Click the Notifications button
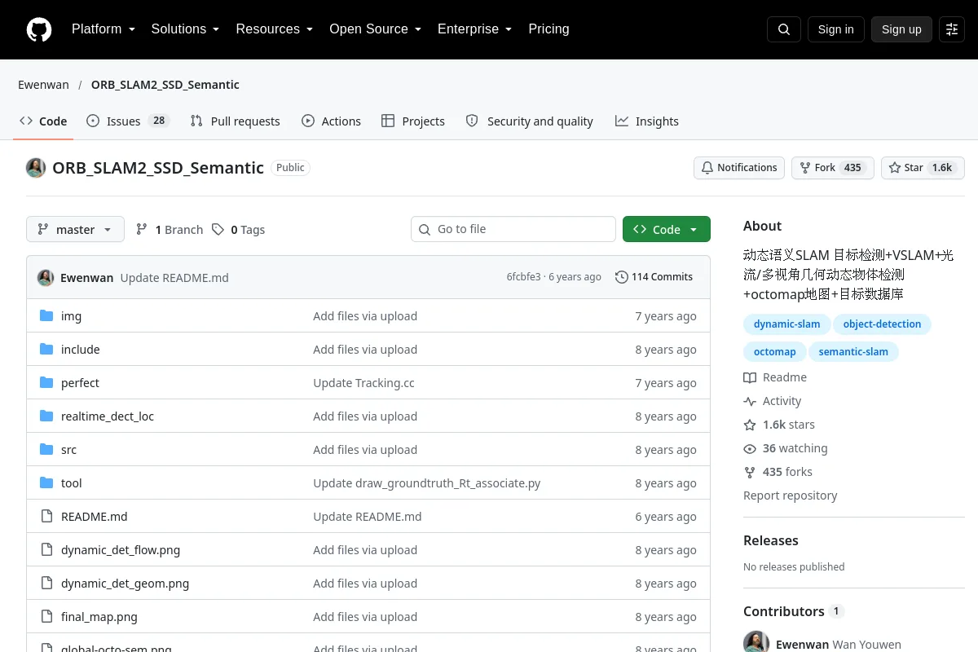978x652 pixels. tap(739, 168)
